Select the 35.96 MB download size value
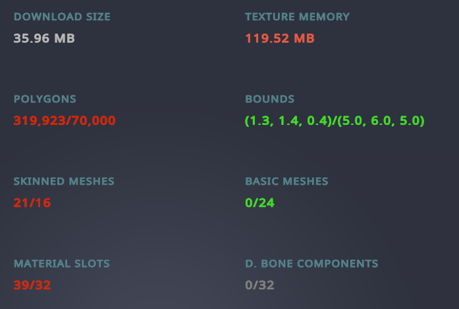Screen dimensions: 459x309 44,38
